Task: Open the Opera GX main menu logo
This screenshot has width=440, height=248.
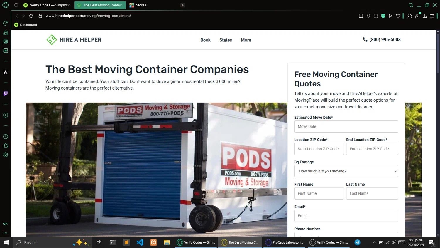Action: 5,5
